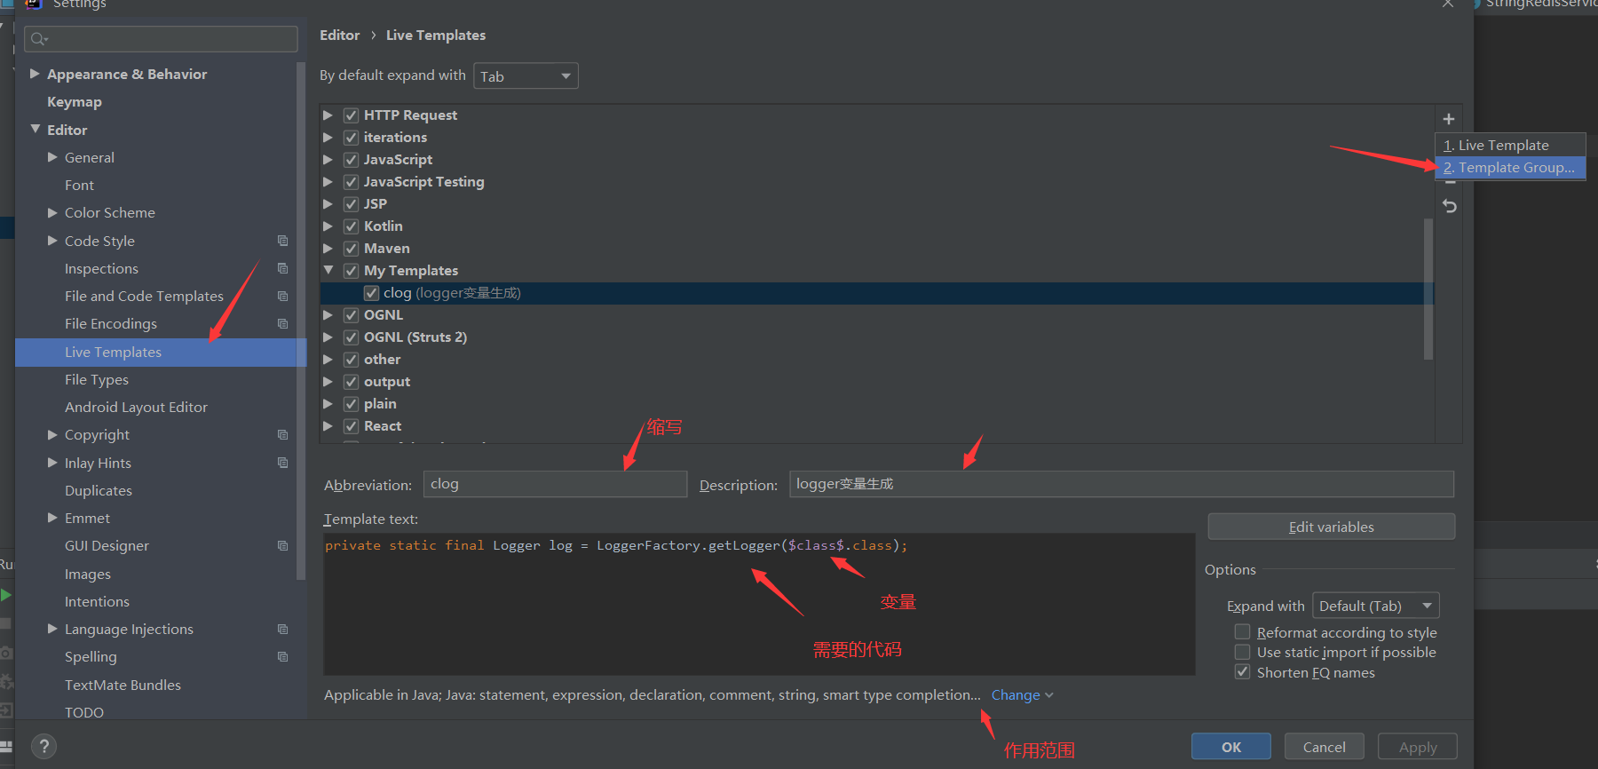The width and height of the screenshot is (1598, 769).
Task: Click the Change link for applicable contexts
Action: tap(1016, 695)
